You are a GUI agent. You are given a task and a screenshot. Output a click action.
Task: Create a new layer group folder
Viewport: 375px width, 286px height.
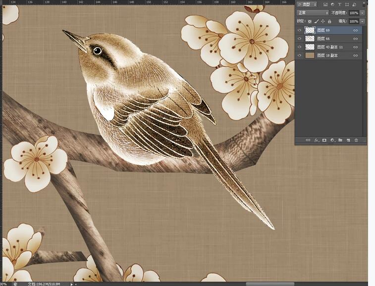pyautogui.click(x=340, y=140)
